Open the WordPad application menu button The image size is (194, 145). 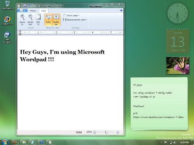22,10
